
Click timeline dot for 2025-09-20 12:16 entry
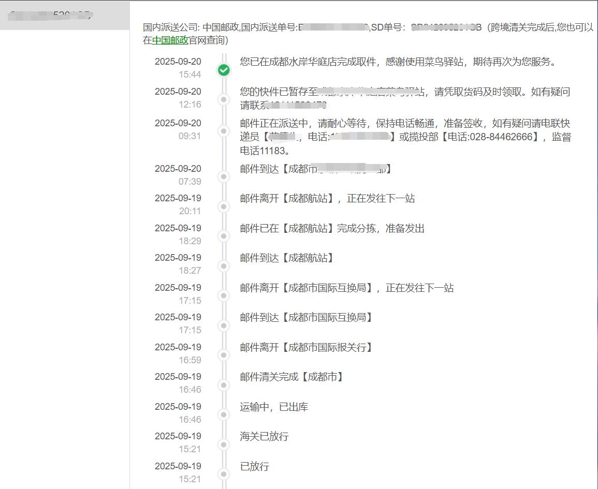pyautogui.click(x=224, y=99)
